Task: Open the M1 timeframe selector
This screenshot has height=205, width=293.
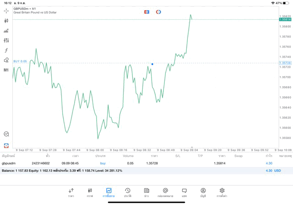Action: 6,70
